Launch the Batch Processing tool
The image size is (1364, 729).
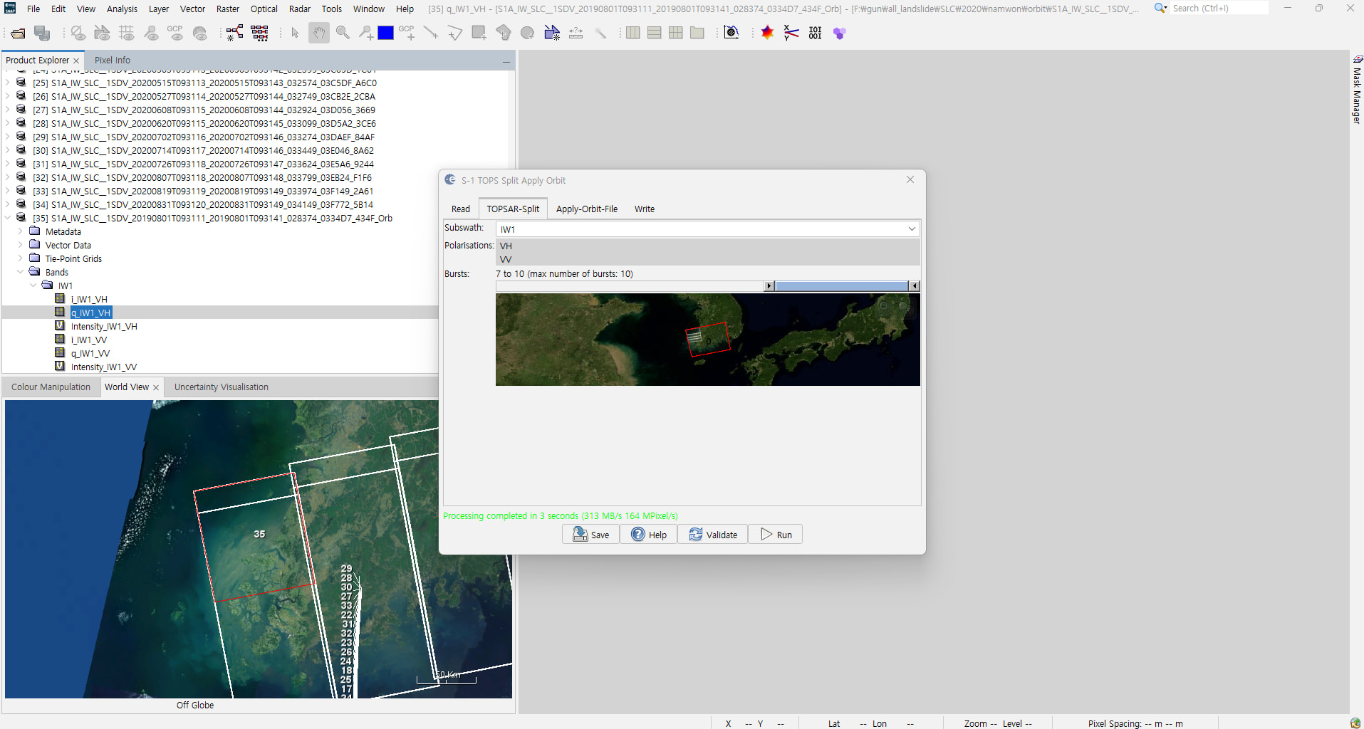pos(260,33)
